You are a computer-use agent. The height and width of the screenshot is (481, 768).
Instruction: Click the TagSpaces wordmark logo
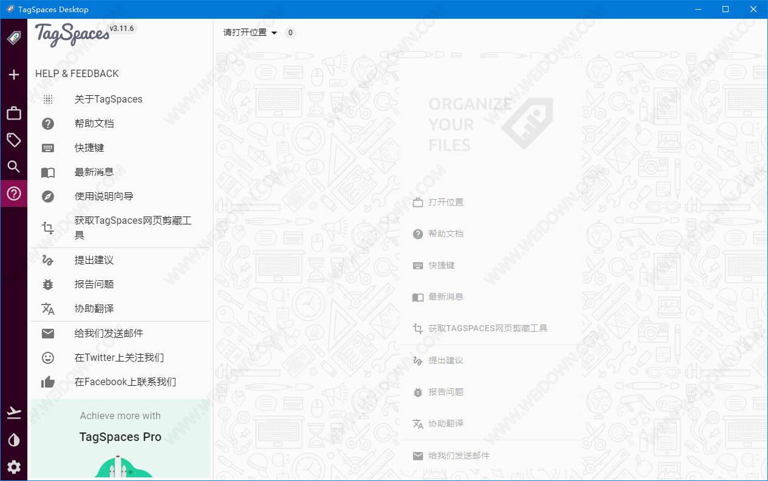[72, 35]
